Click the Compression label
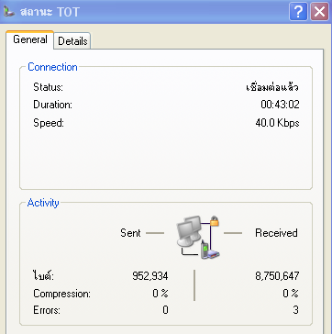This screenshot has height=334, width=332. coord(62,294)
